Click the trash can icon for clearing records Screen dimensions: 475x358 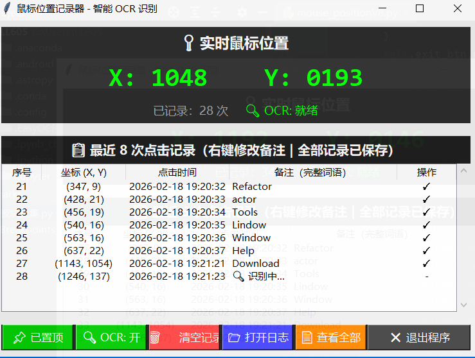[155, 337]
